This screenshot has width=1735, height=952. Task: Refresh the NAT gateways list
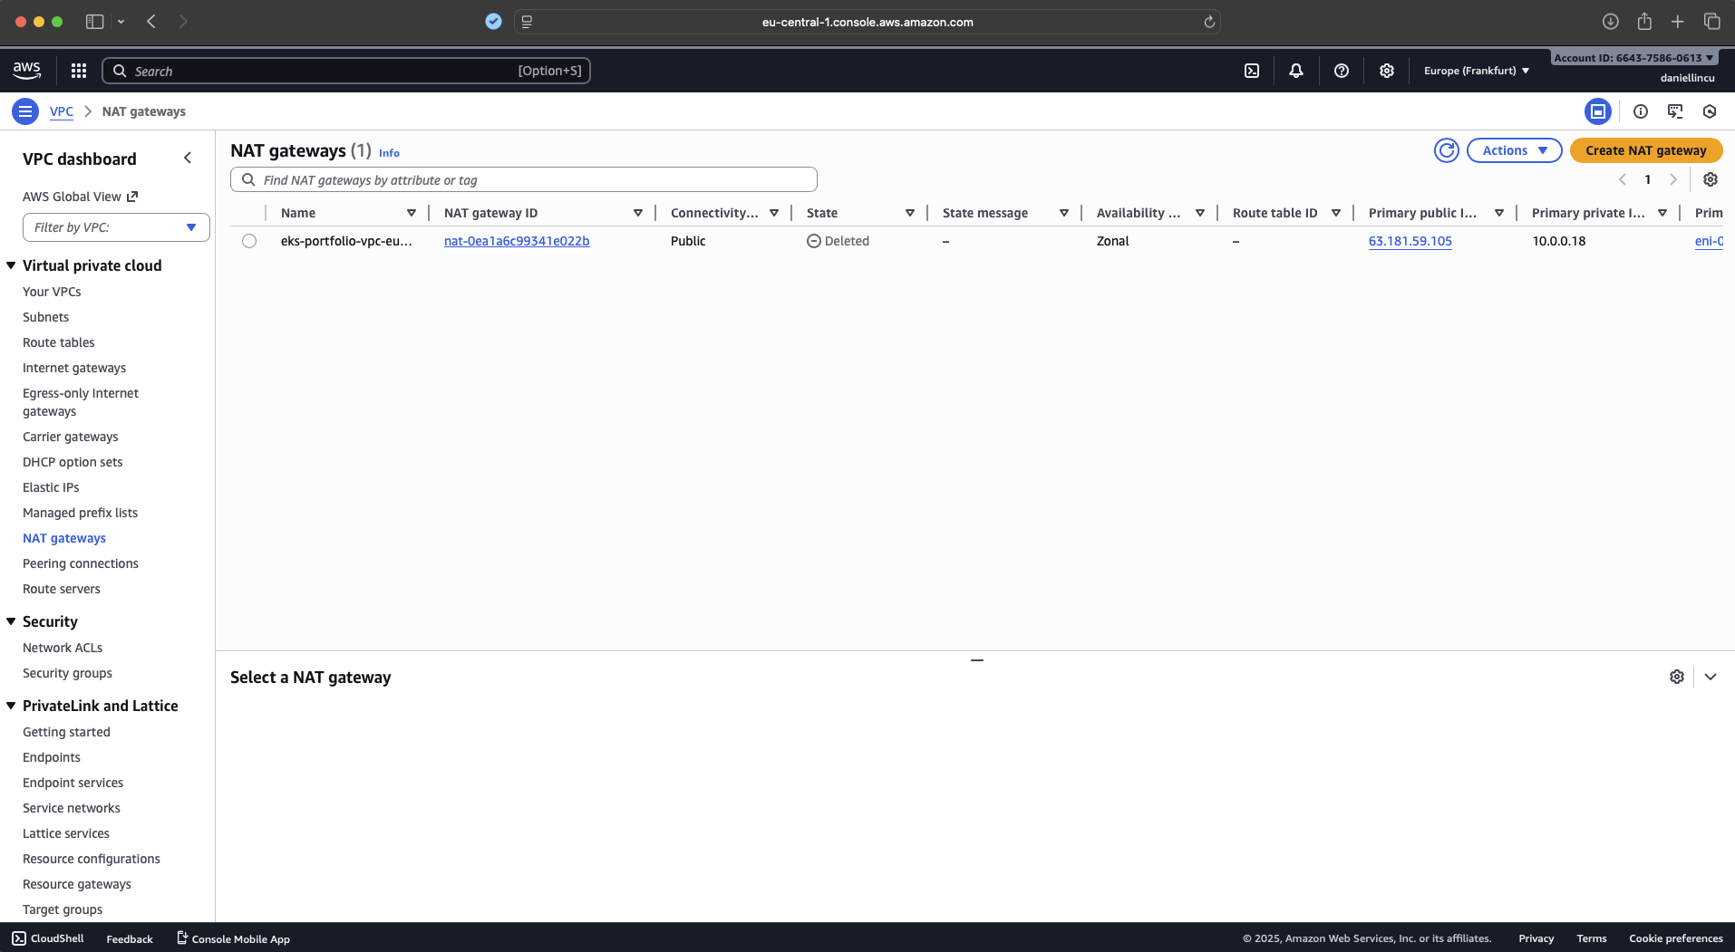coord(1447,150)
